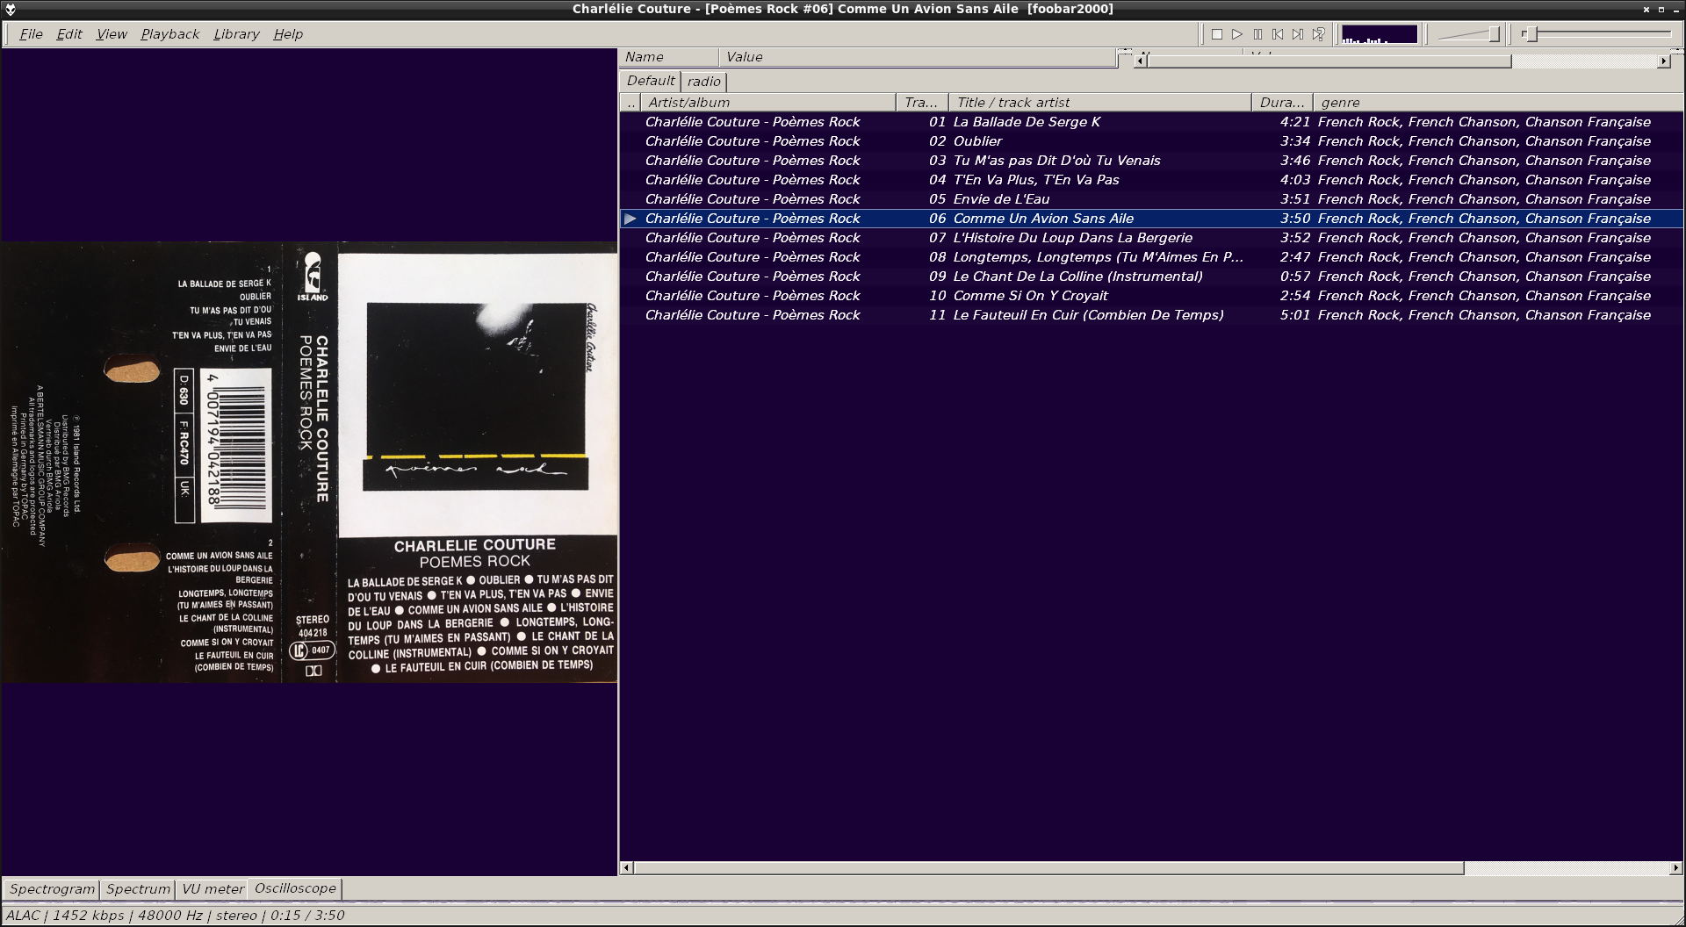Click left arrow of properties panel scrollbar
The height and width of the screenshot is (927, 1686).
1141,61
